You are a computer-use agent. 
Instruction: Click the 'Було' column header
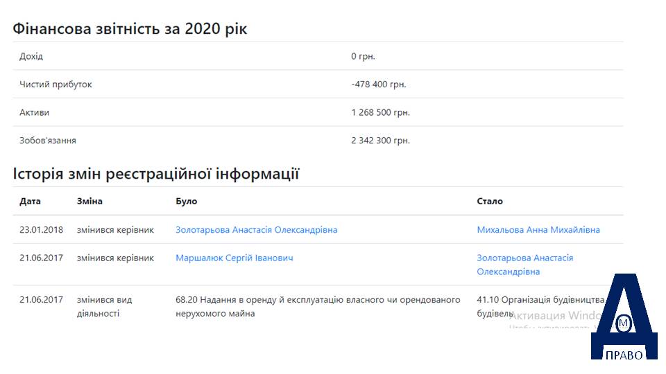click(x=186, y=201)
